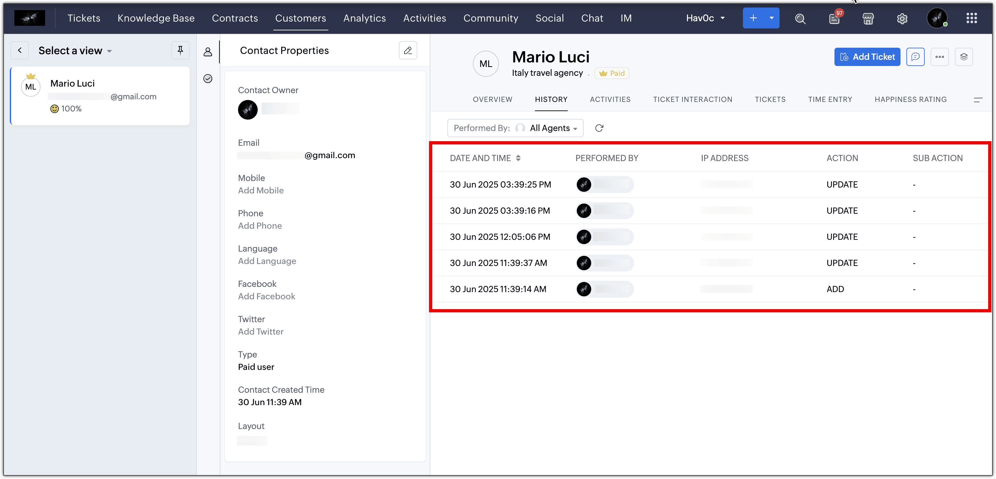996x479 pixels.
Task: Select the Mario Luci contact card
Action: pos(100,96)
